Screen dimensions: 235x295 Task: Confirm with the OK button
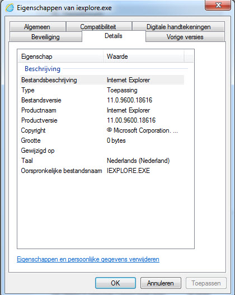click(x=115, y=283)
